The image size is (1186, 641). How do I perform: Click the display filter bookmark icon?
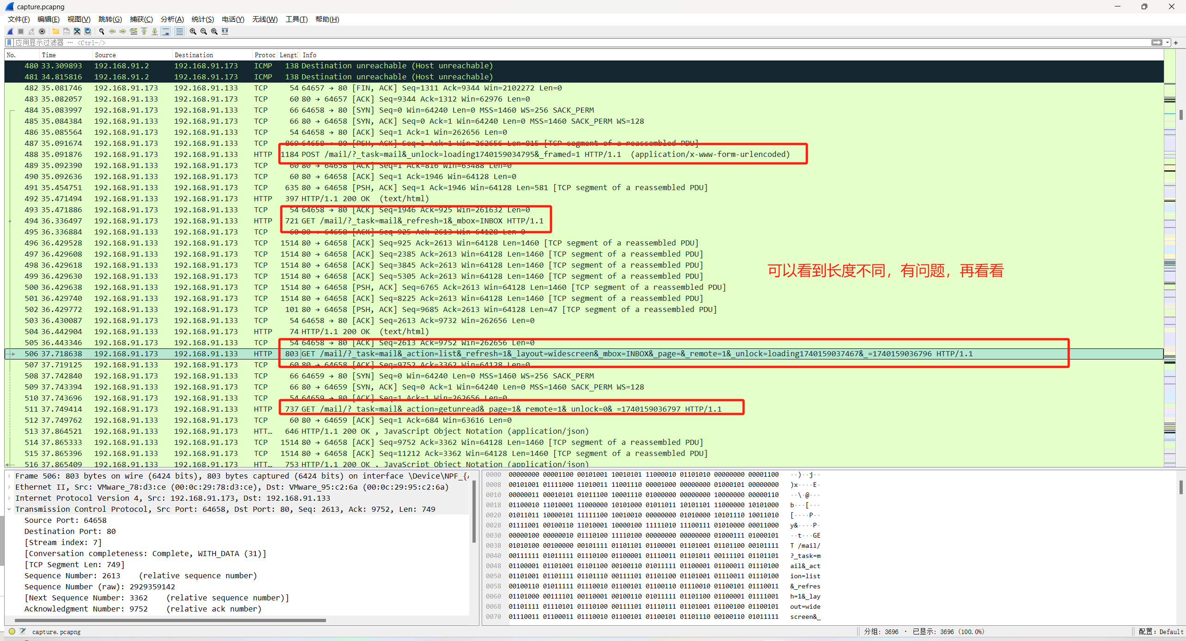pos(9,42)
